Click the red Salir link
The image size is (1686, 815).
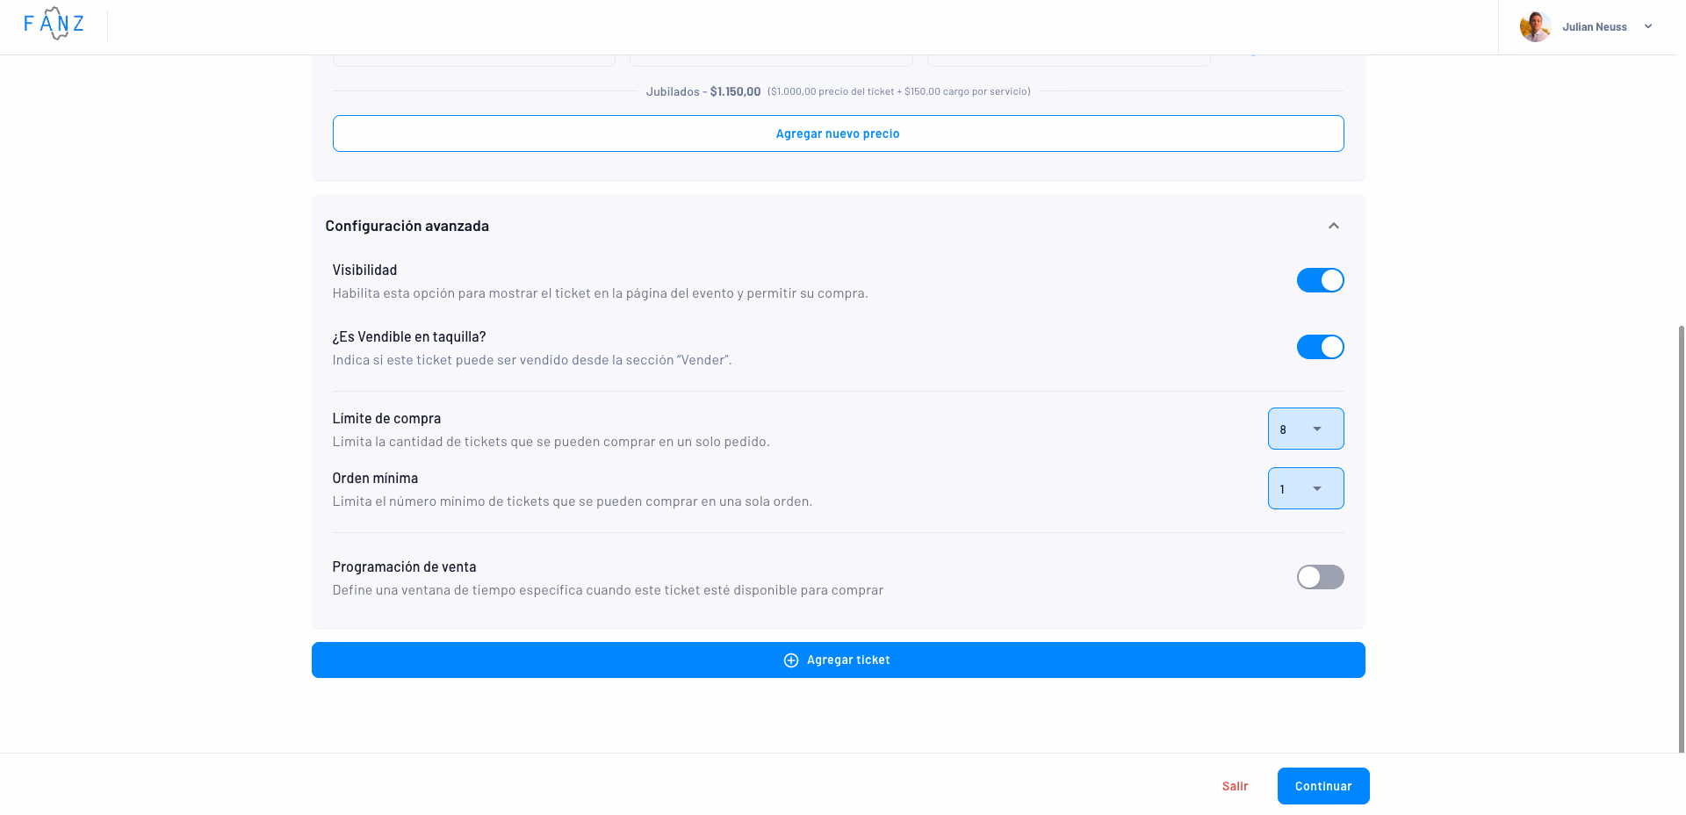tap(1235, 786)
